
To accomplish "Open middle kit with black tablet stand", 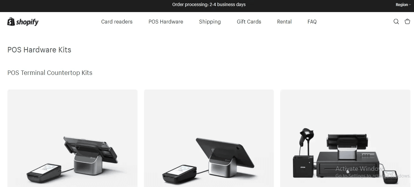I will [209, 138].
